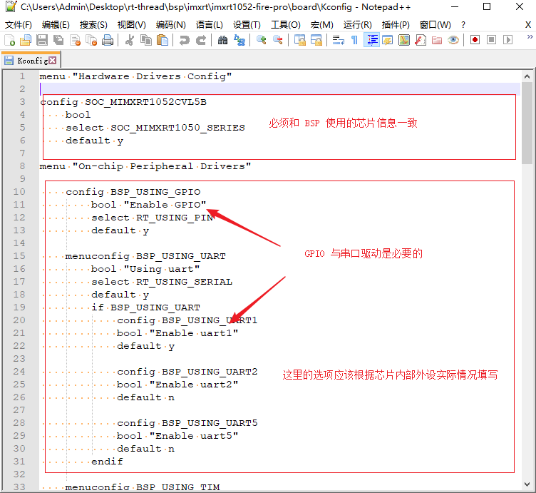The image size is (536, 493).
Task: Toggle the indent guide button
Action: click(x=371, y=40)
